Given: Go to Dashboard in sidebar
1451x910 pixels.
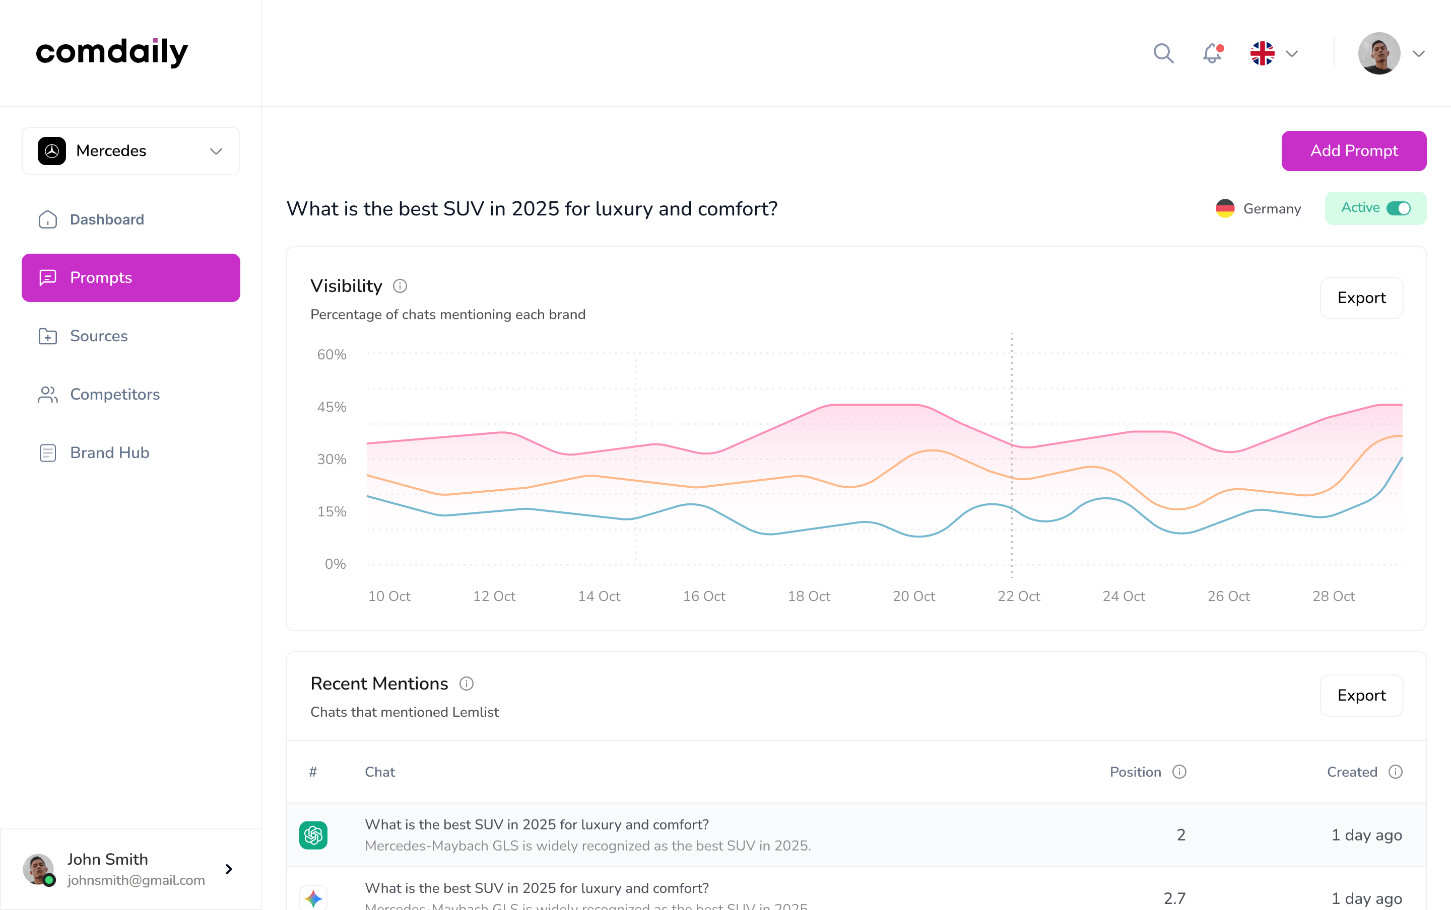Looking at the screenshot, I should [107, 219].
